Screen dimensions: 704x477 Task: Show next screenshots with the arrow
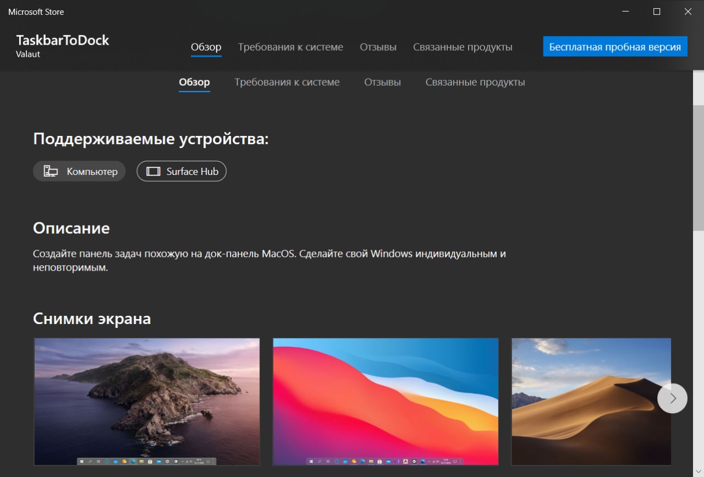click(672, 398)
